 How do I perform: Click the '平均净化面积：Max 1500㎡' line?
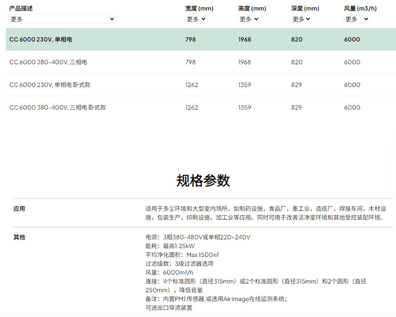(x=182, y=255)
